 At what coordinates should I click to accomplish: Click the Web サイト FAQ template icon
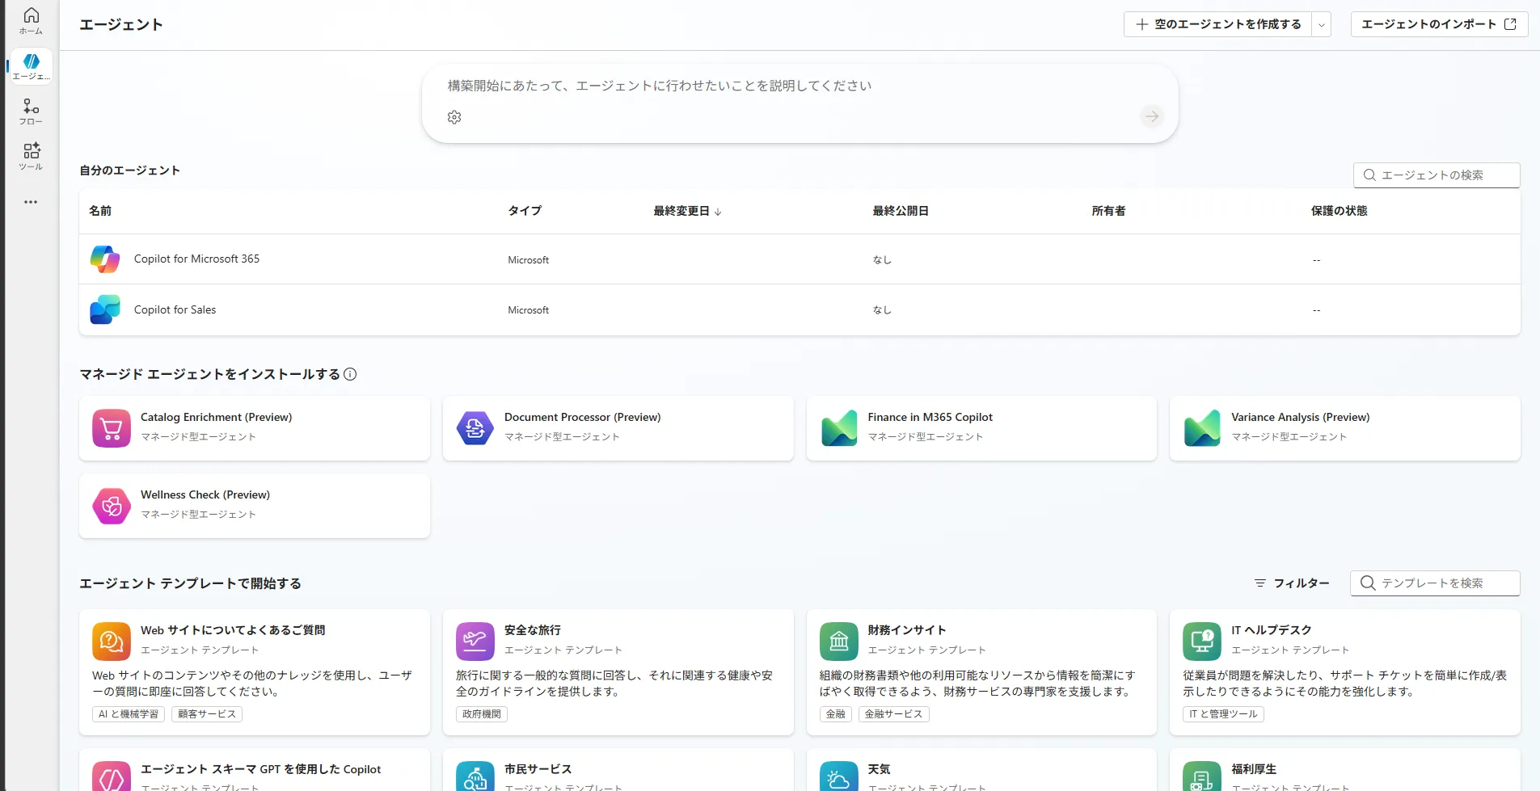coord(112,642)
